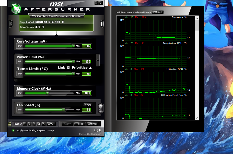Click the monitor scrollbar down arrow

[197, 118]
